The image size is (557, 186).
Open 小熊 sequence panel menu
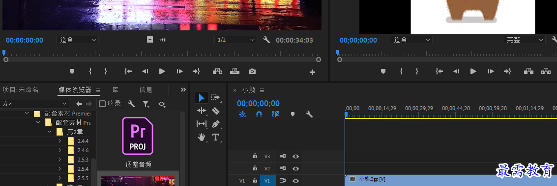(262, 90)
